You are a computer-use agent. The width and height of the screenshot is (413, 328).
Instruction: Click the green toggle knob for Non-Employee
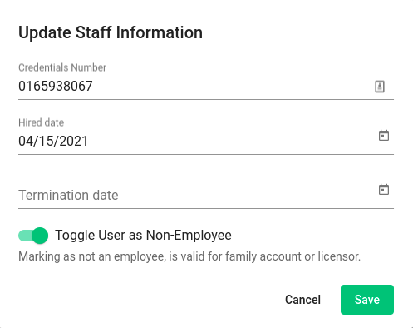[40, 236]
